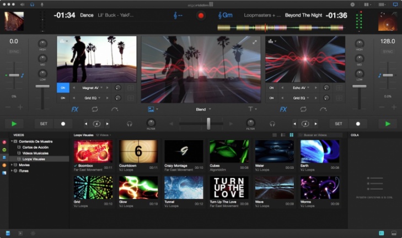Screen dimensions: 402x238
Task: Toggle right deck headphone pre-cue
Action: click(x=272, y=124)
